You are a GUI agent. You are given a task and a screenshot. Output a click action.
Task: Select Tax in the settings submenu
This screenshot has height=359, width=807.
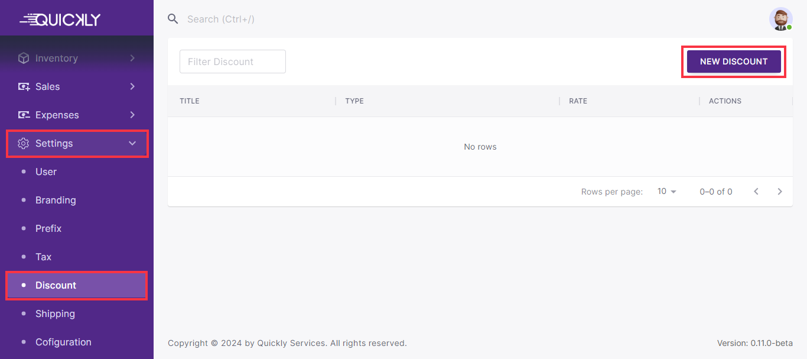click(x=43, y=257)
